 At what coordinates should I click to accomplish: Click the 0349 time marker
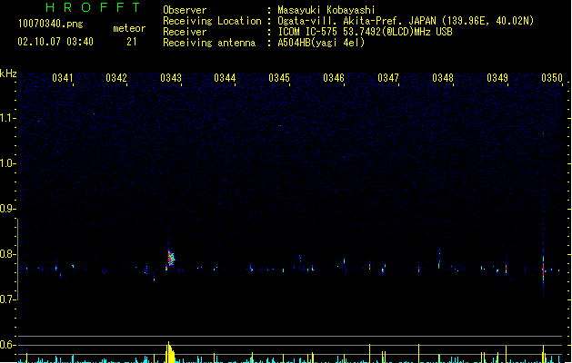497,78
